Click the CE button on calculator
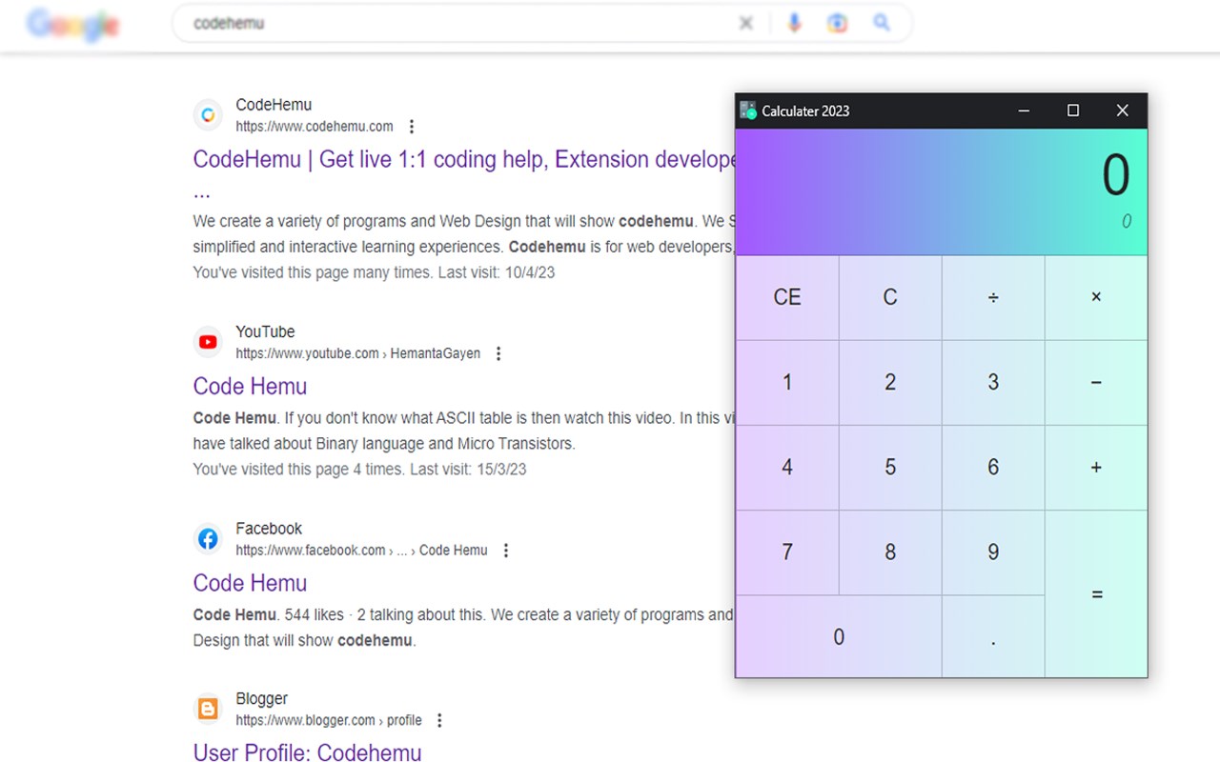 (x=787, y=297)
